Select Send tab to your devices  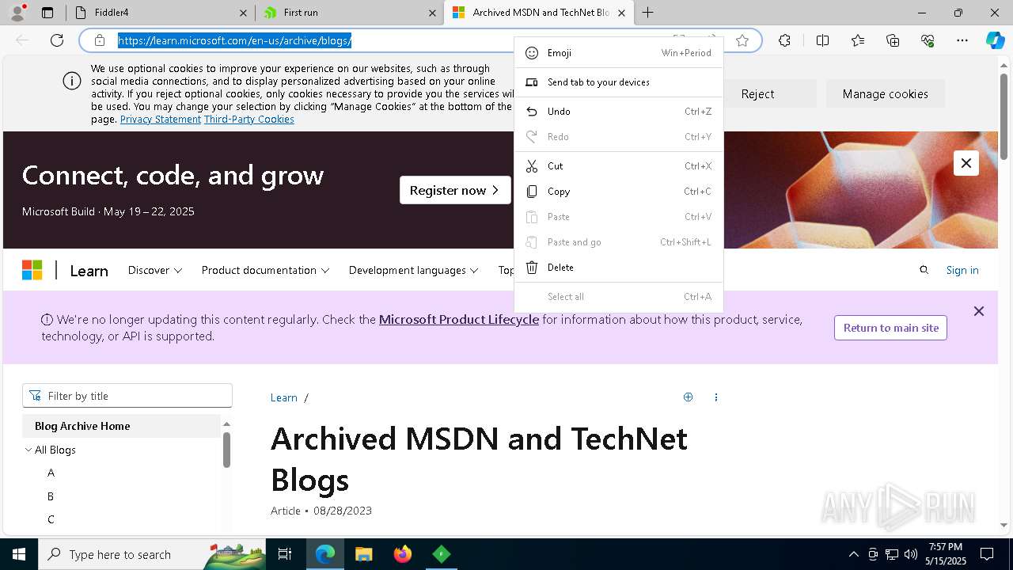pyautogui.click(x=618, y=82)
